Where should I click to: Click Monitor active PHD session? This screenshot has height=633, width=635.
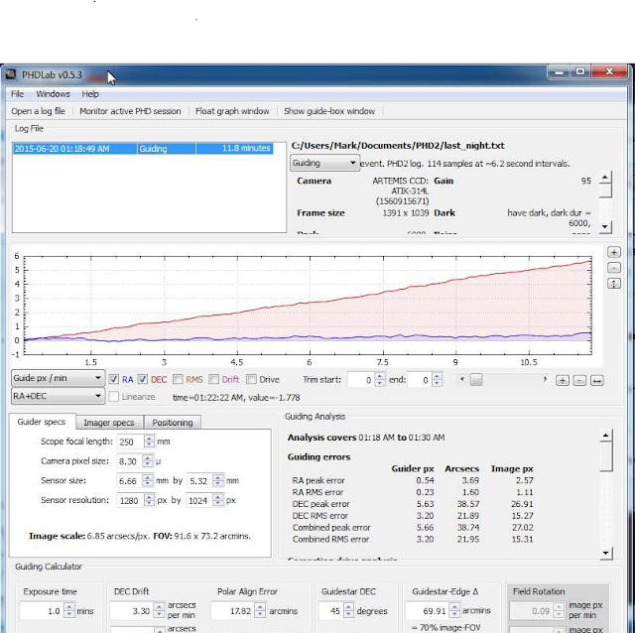[130, 111]
